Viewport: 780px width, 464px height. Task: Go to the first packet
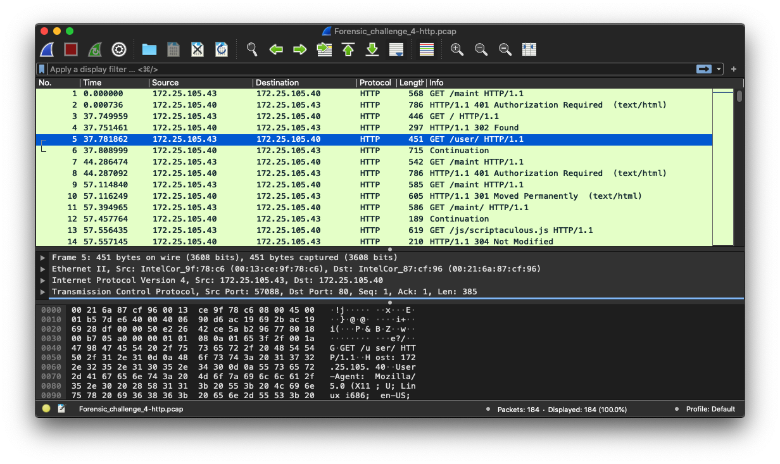click(x=348, y=49)
